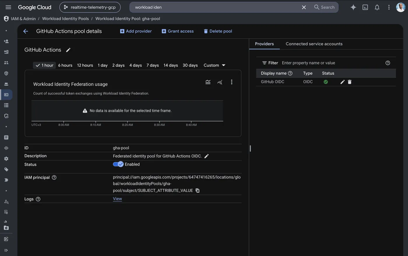Show help for Logs row
Viewport: 408px width, 256px height.
pyautogui.click(x=38, y=199)
